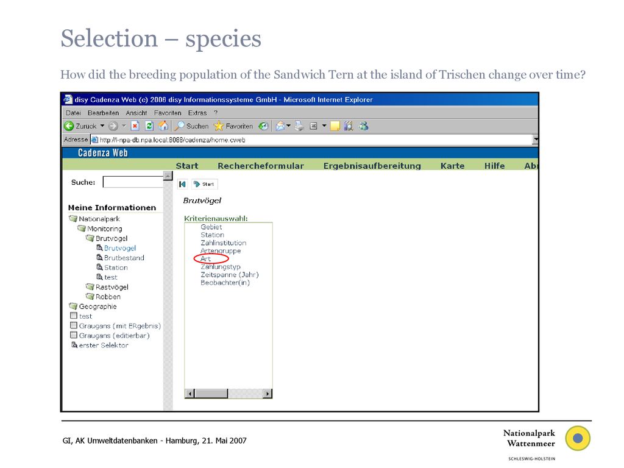Viewport: 624px width, 468px height.
Task: Switch to the Rechercheformular tab
Action: pyautogui.click(x=261, y=166)
